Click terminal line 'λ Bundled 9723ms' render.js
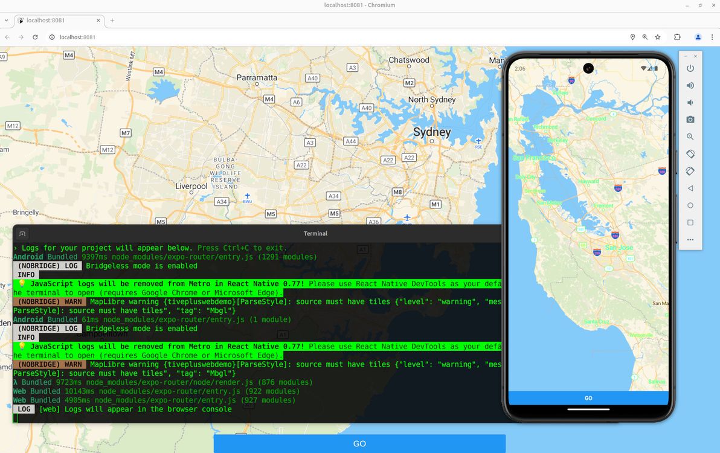720x453 pixels. (x=162, y=382)
